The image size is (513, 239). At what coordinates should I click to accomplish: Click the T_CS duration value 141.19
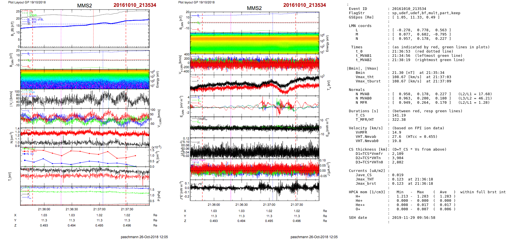pyautogui.click(x=399, y=115)
